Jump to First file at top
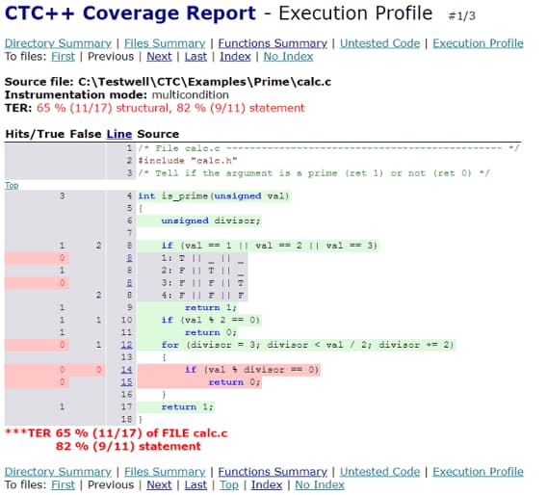The width and height of the screenshot is (547, 495). [63, 57]
